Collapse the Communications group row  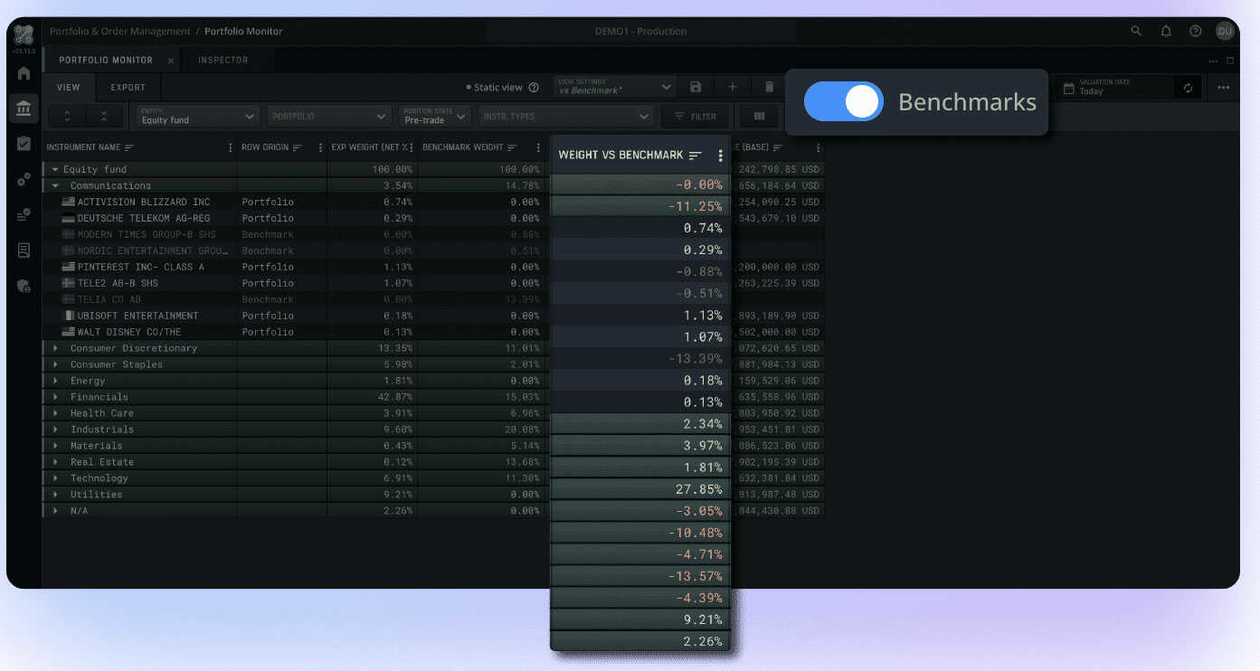pyautogui.click(x=55, y=185)
